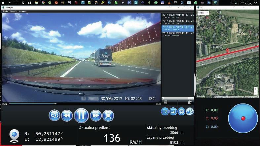
Task: Click the red location pin on map
Action: [x=228, y=50]
